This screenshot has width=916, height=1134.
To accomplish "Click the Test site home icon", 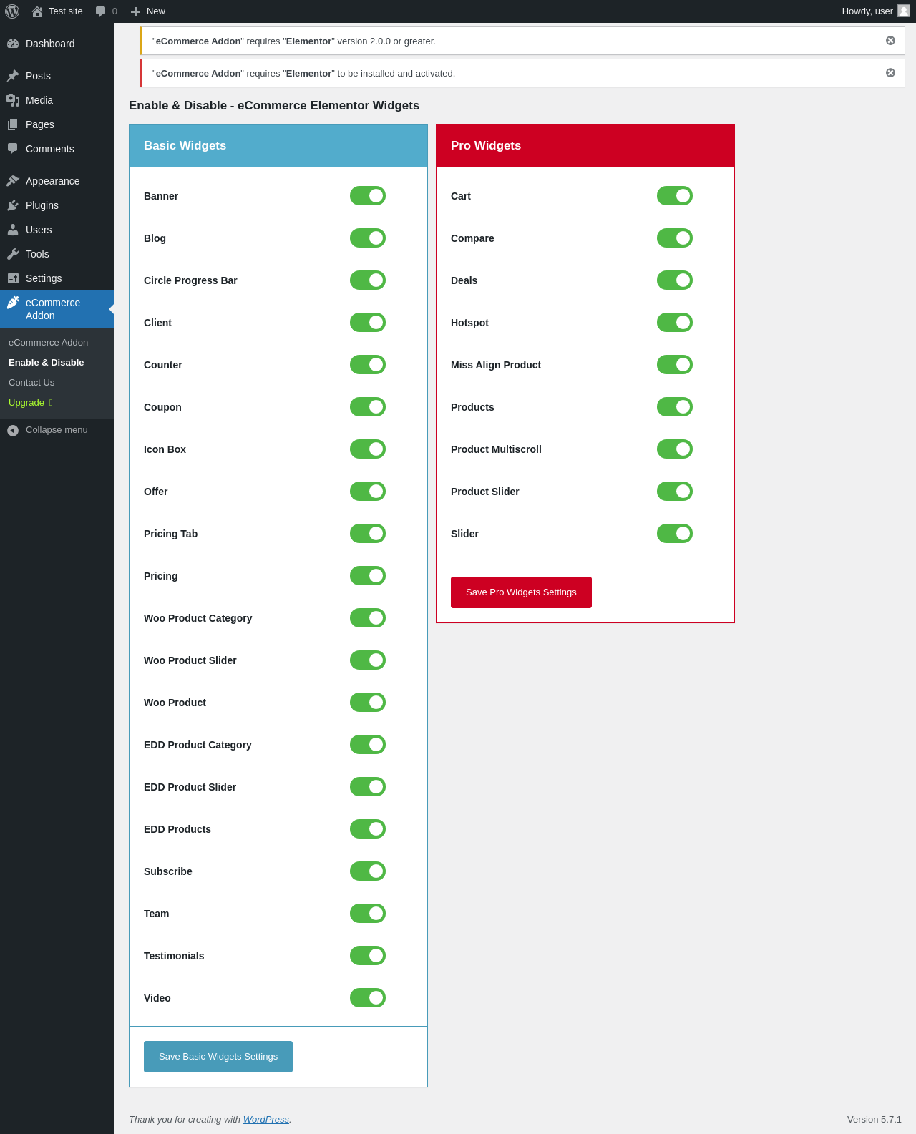I will tap(37, 11).
